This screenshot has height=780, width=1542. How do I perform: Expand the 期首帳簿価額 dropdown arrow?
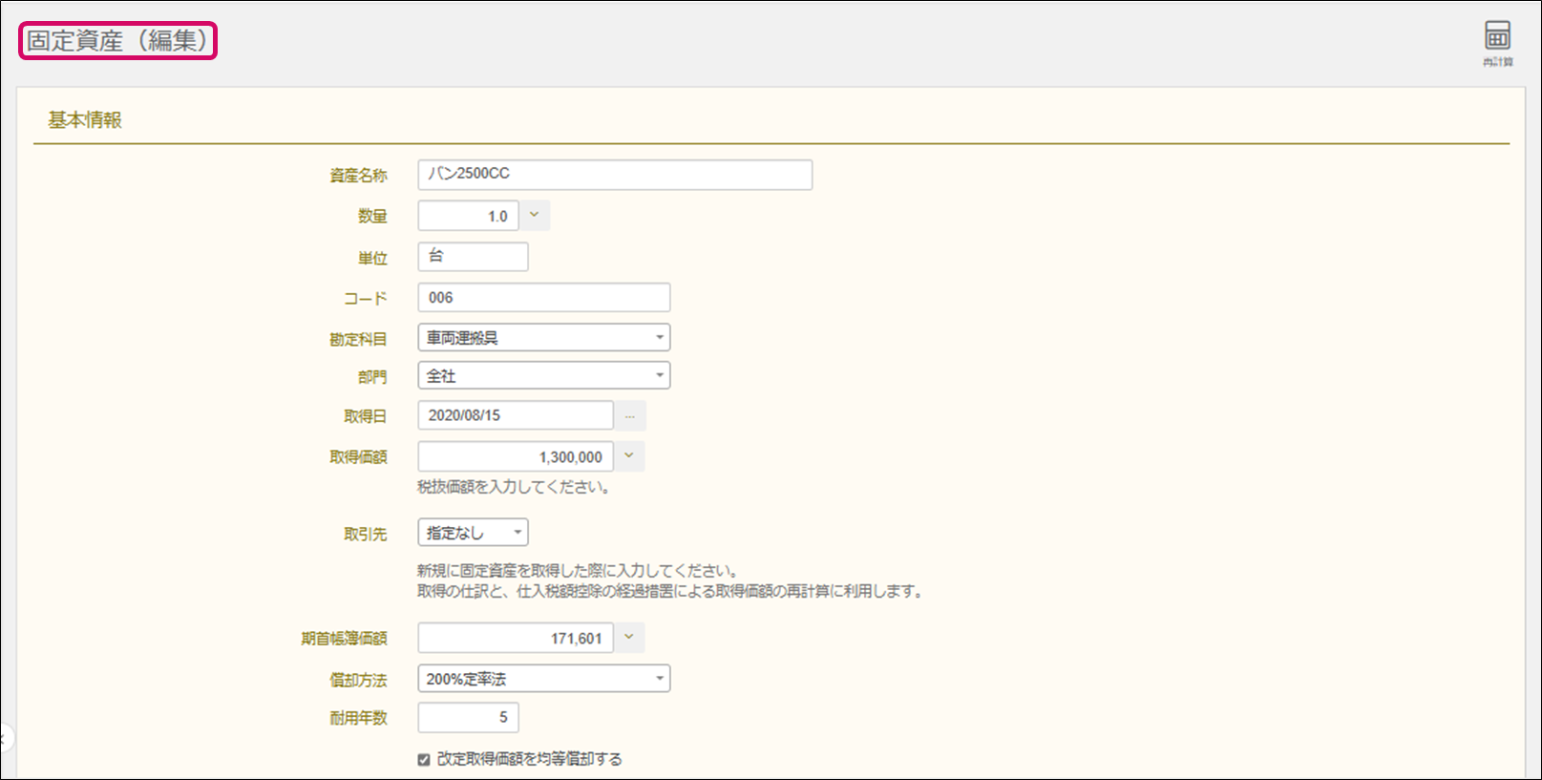click(629, 638)
